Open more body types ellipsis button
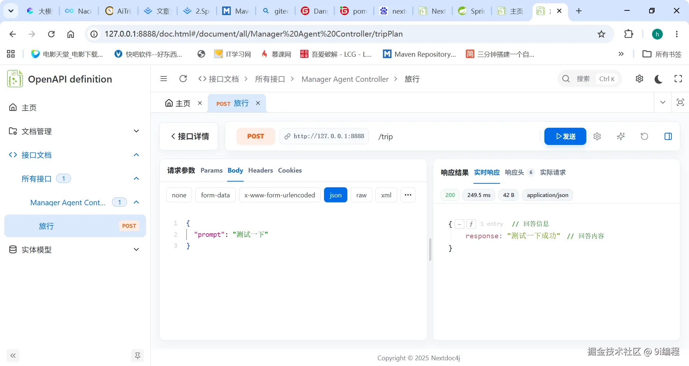Viewport: 689px width, 366px height. [x=408, y=195]
